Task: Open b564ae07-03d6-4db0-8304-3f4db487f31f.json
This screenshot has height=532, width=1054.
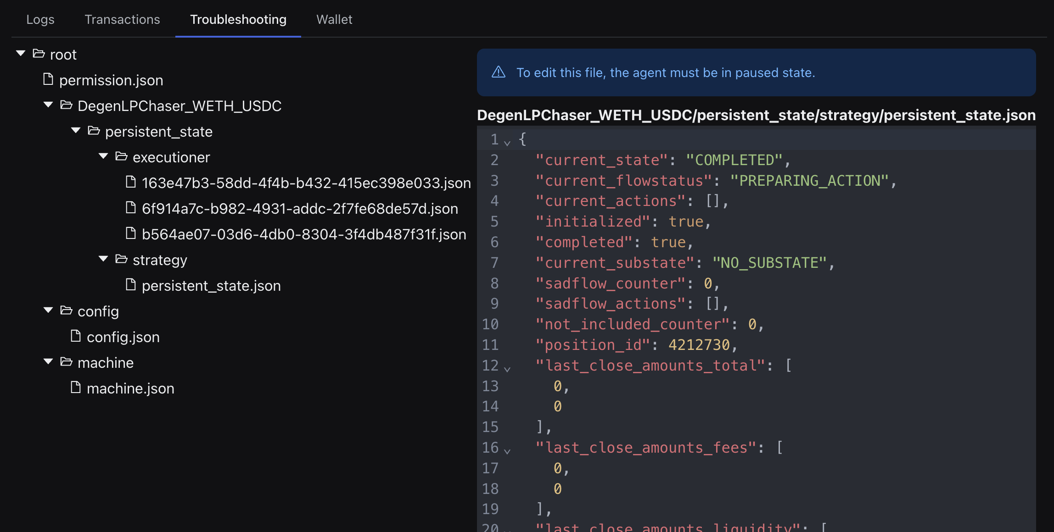Action: [303, 233]
